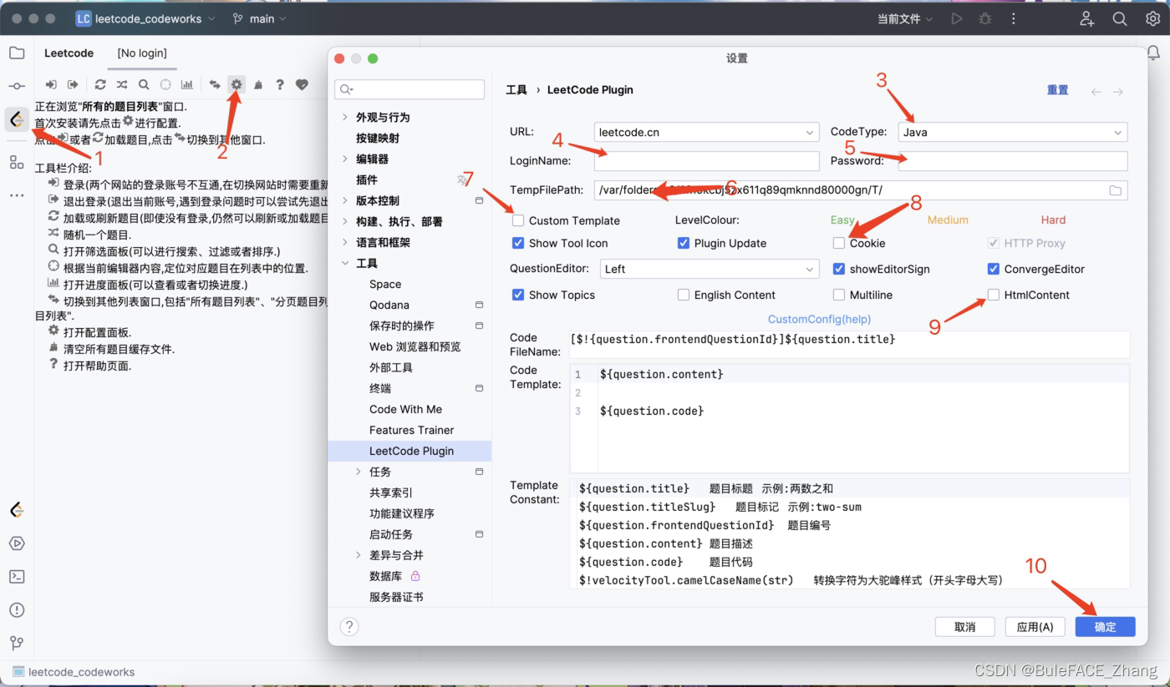Open the Problems tool window icon
This screenshot has height=687, width=1170.
pyautogui.click(x=17, y=610)
